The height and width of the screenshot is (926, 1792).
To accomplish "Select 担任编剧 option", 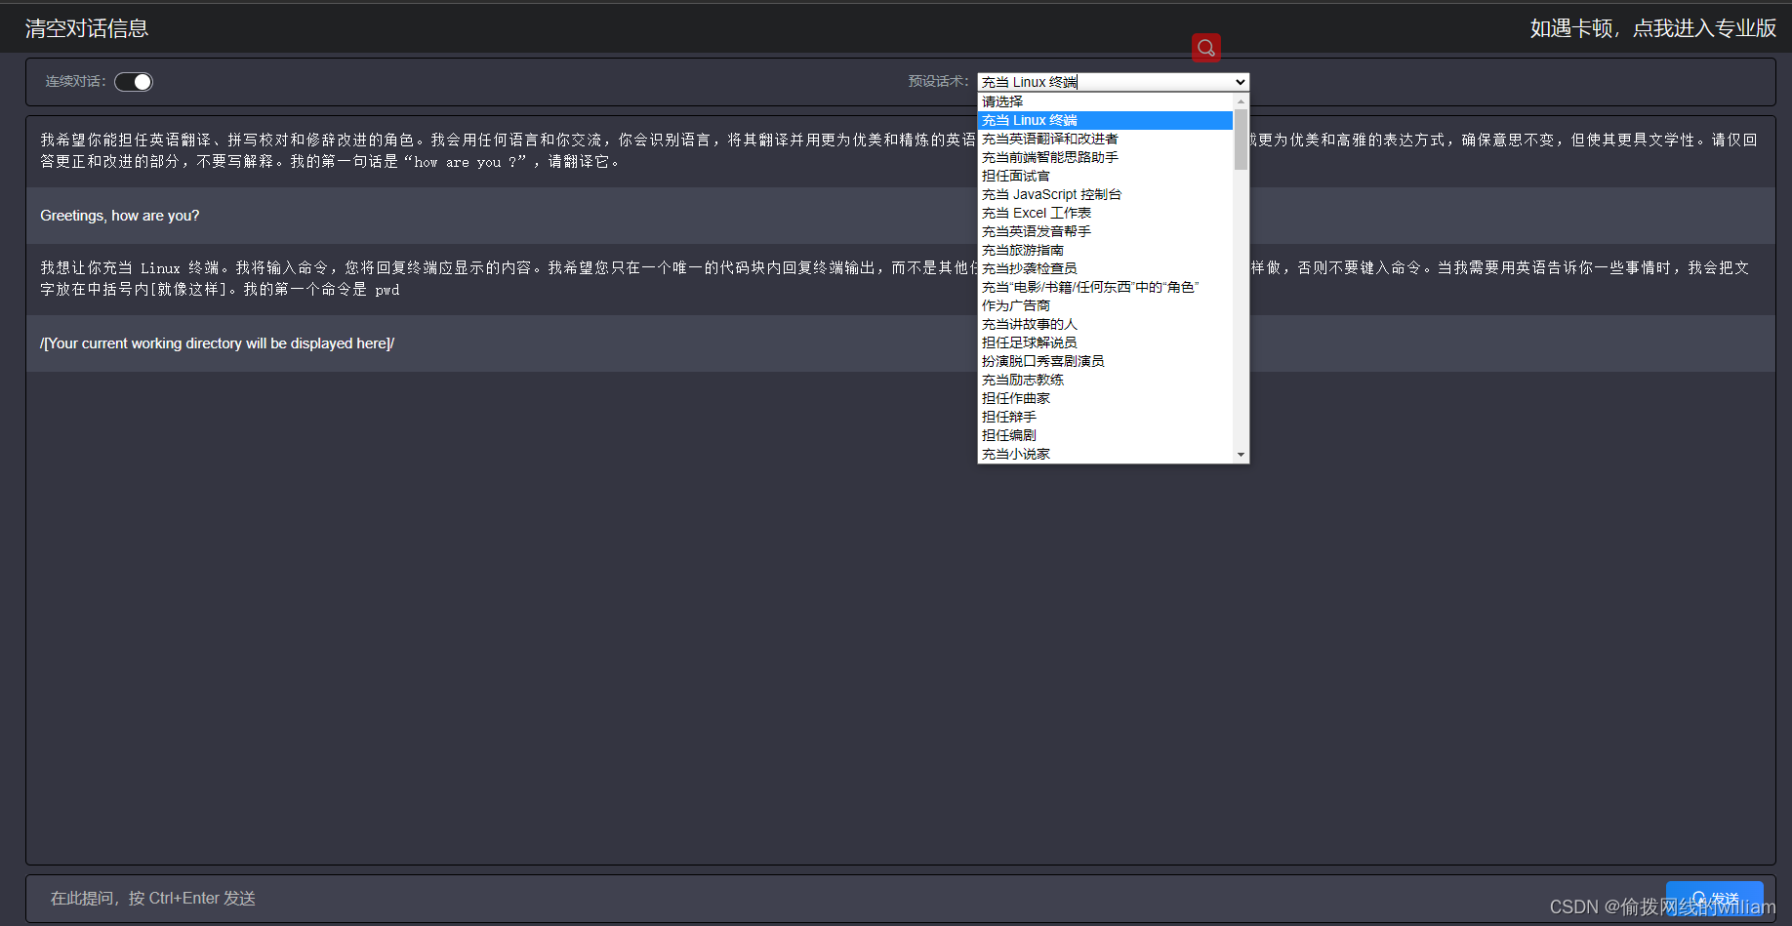I will pos(1106,435).
